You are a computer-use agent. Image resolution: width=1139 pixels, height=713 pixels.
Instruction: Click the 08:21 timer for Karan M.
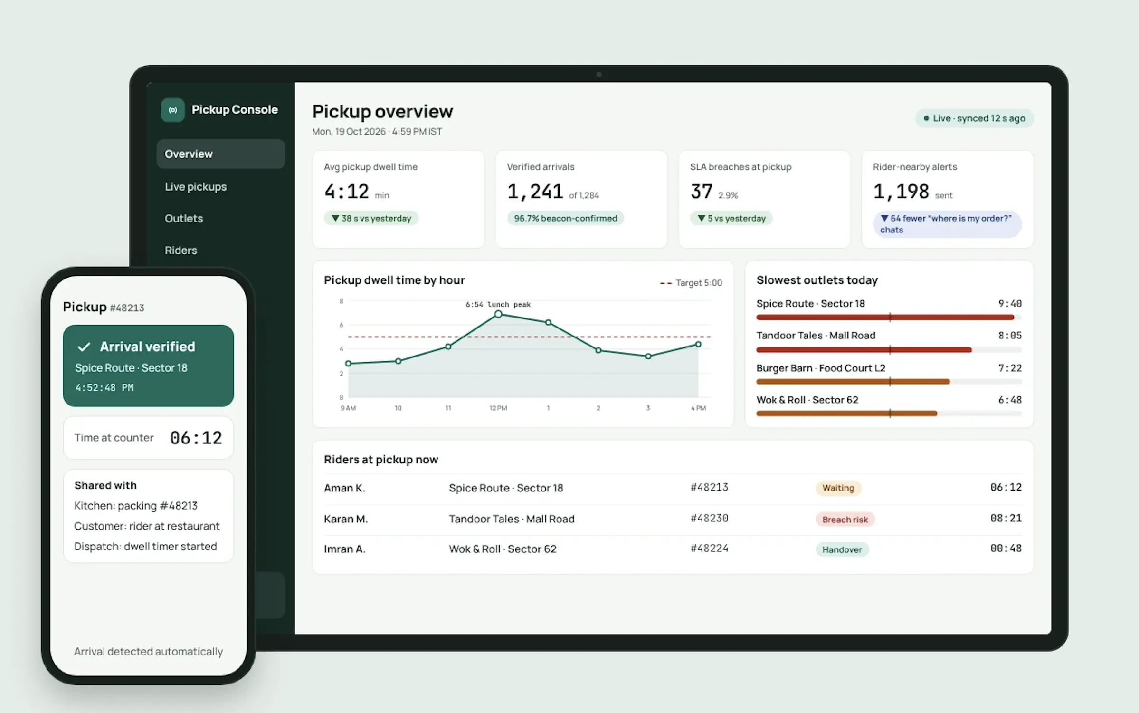(1006, 519)
